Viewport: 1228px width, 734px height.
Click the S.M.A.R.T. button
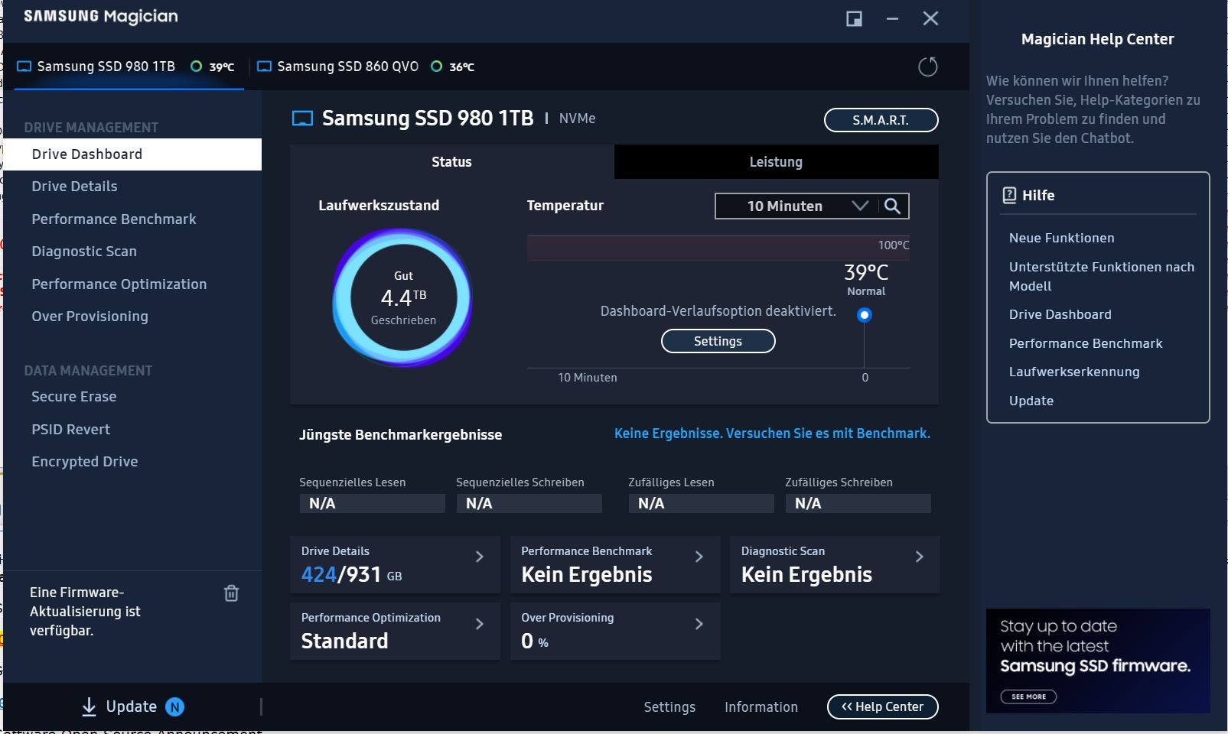tap(881, 120)
